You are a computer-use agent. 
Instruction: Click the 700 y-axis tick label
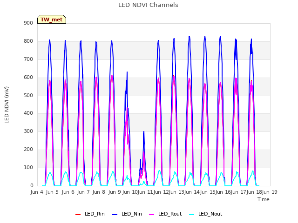click(x=28, y=59)
